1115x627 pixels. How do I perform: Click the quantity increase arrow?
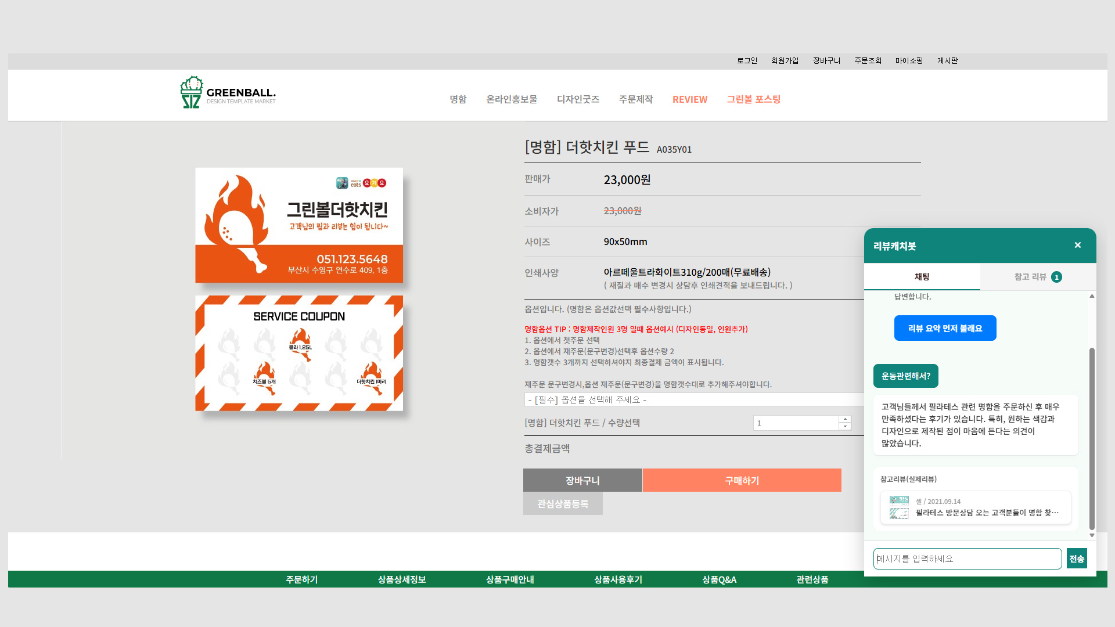(x=846, y=419)
